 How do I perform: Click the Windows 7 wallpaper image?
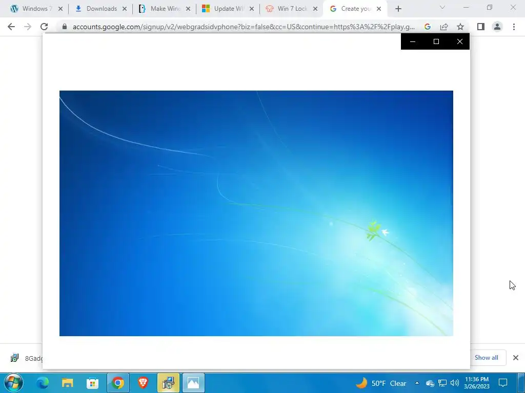(256, 213)
